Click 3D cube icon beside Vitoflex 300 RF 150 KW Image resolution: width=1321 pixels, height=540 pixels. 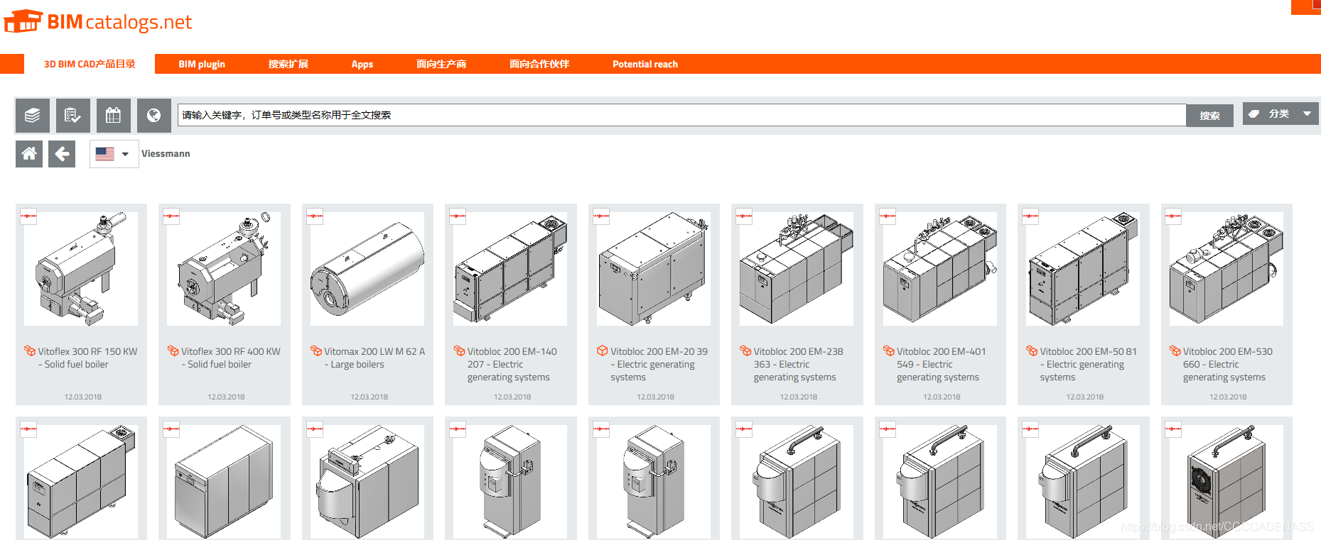click(x=30, y=351)
